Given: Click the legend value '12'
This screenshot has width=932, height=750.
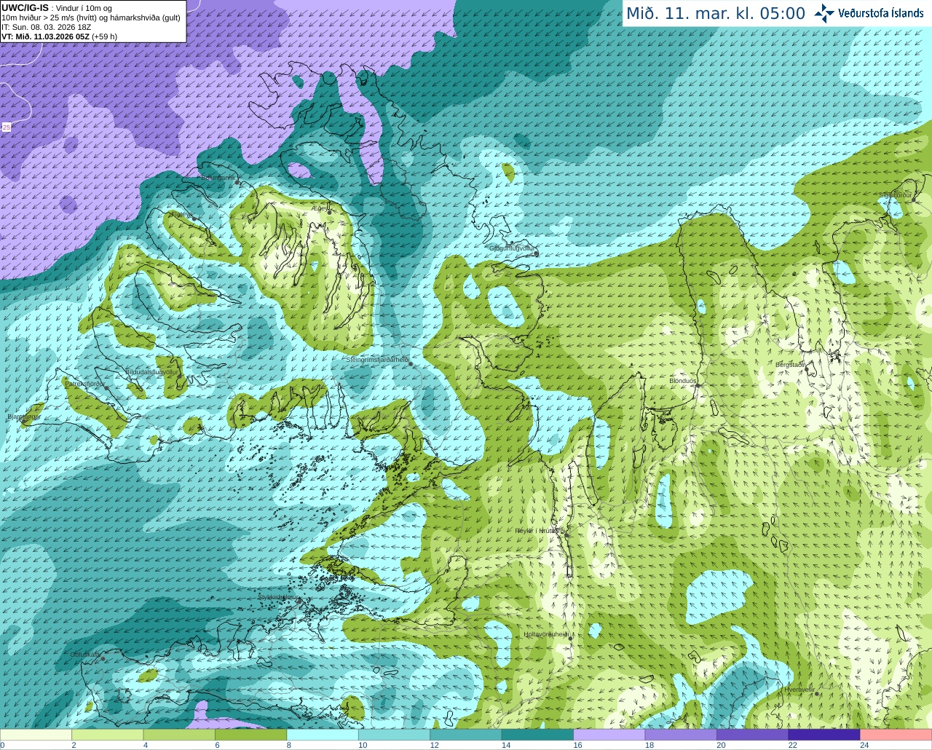Looking at the screenshot, I should coord(434,745).
